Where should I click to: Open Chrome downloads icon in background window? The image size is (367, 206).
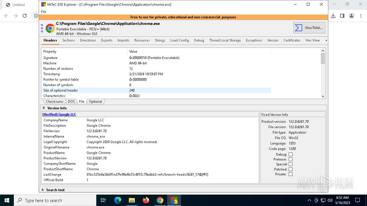tap(333, 16)
